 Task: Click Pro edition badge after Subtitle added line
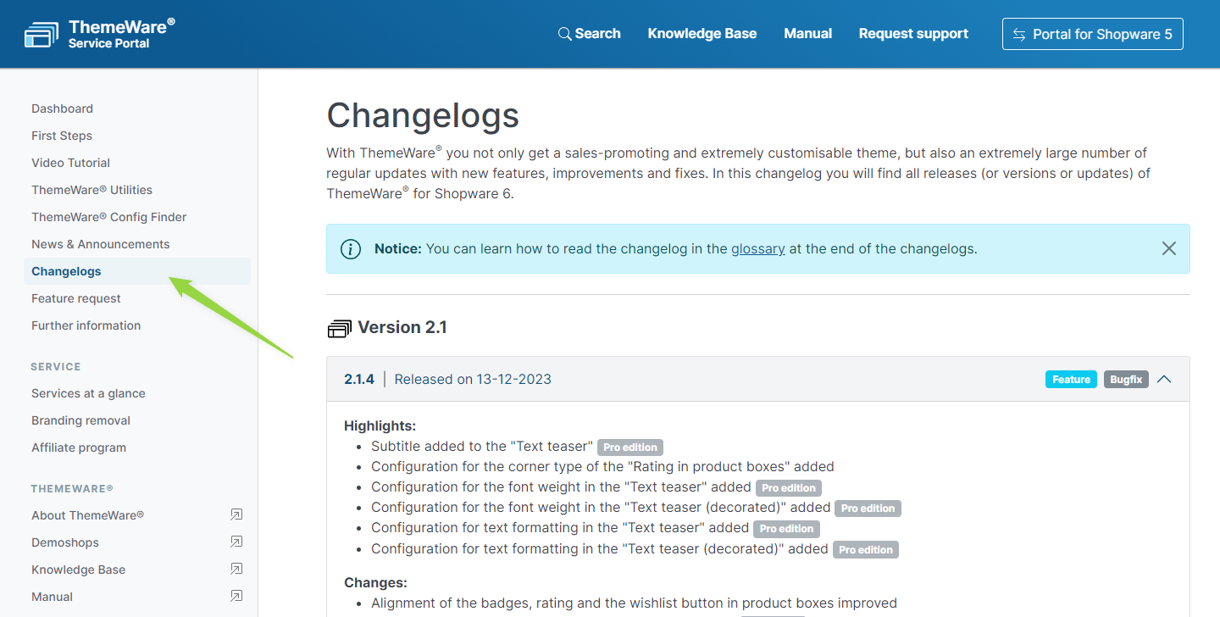click(x=630, y=447)
